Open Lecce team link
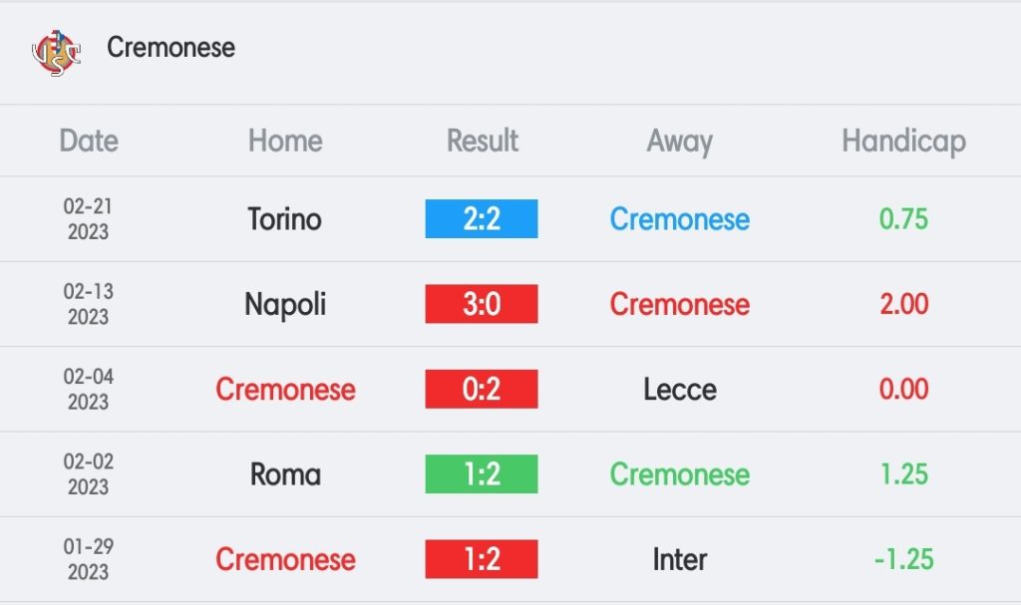The height and width of the screenshot is (605, 1021). pos(680,390)
